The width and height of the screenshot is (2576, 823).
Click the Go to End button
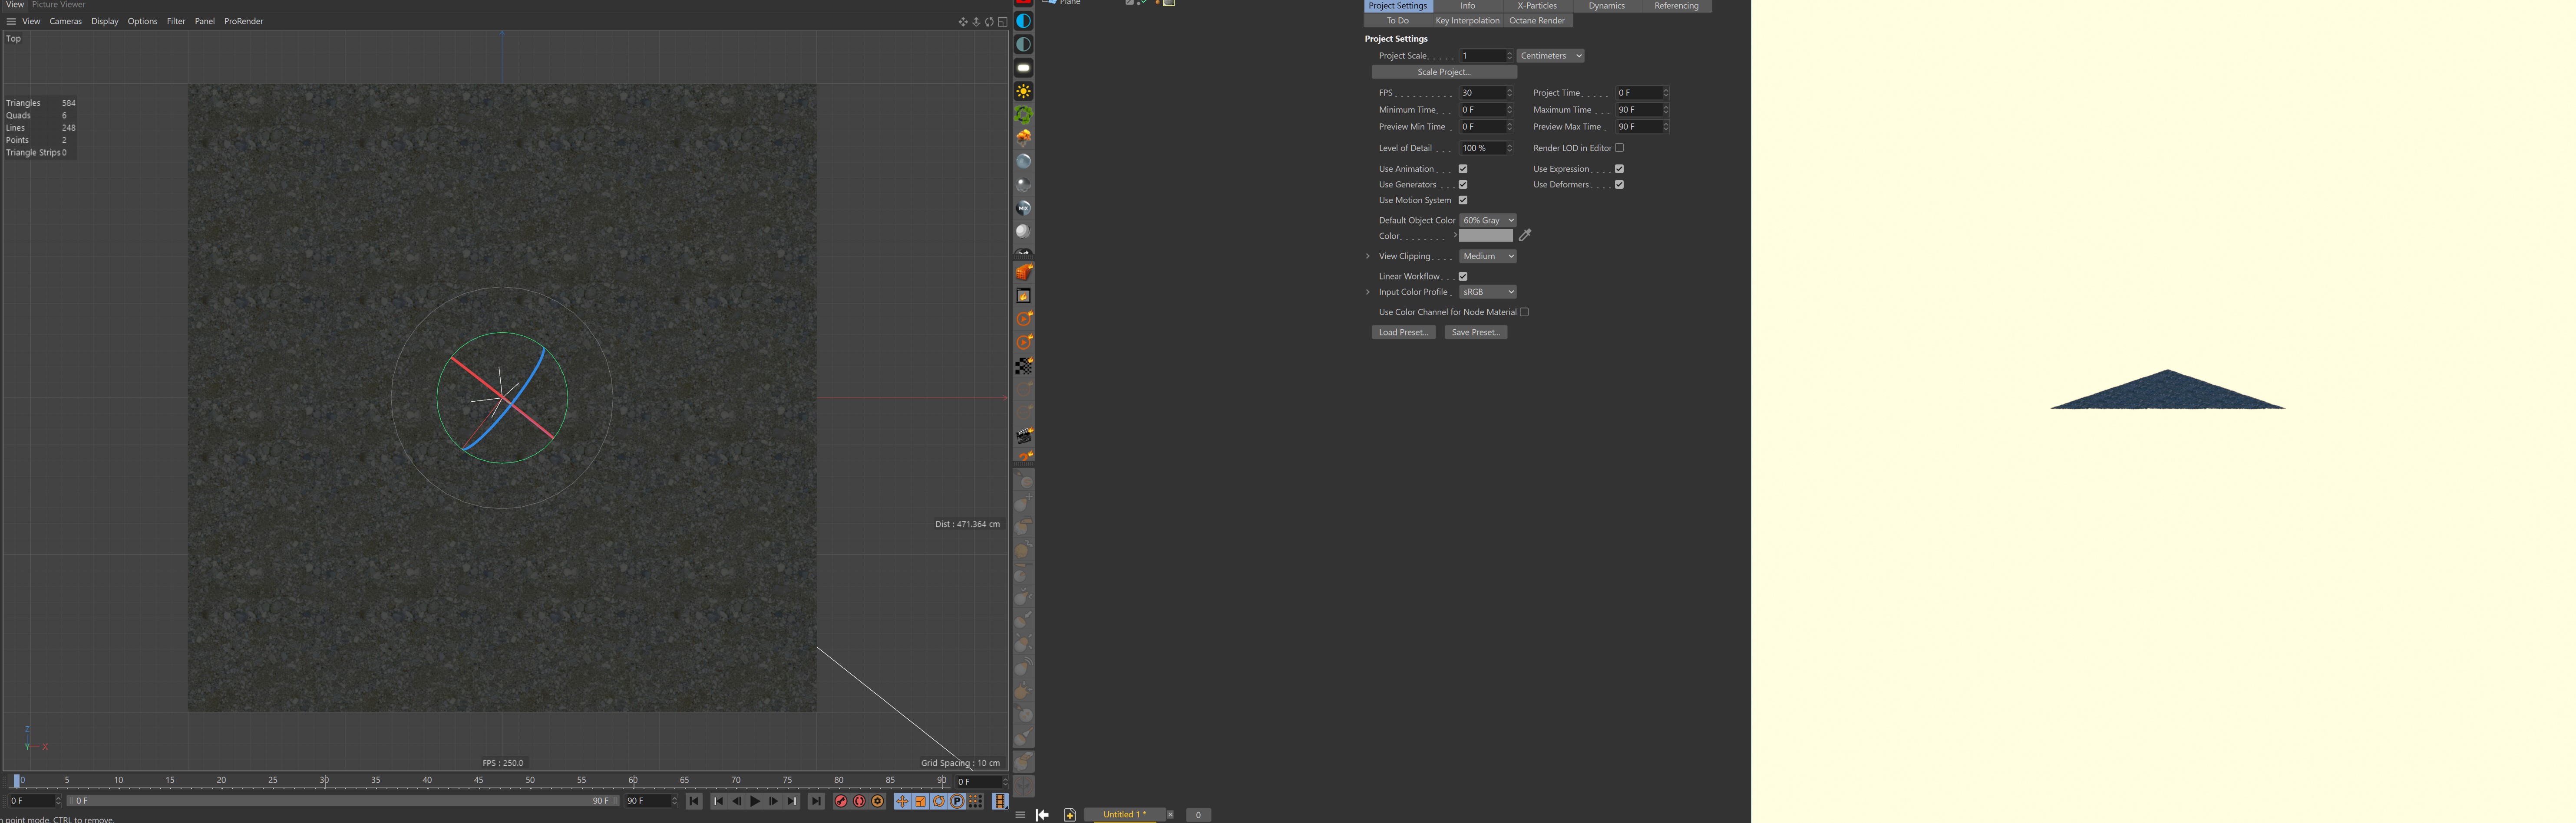816,801
